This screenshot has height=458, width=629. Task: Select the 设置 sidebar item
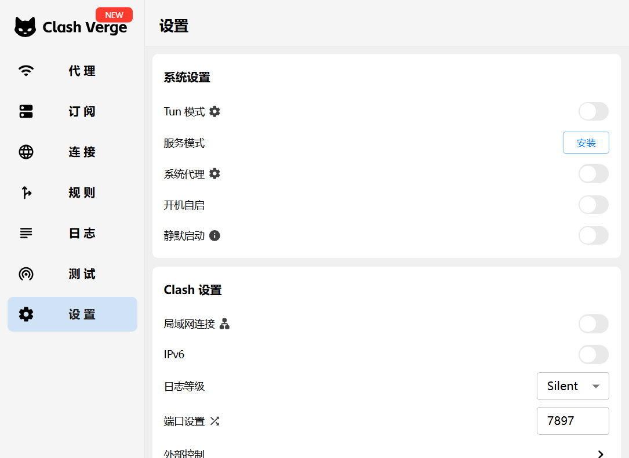(x=72, y=314)
